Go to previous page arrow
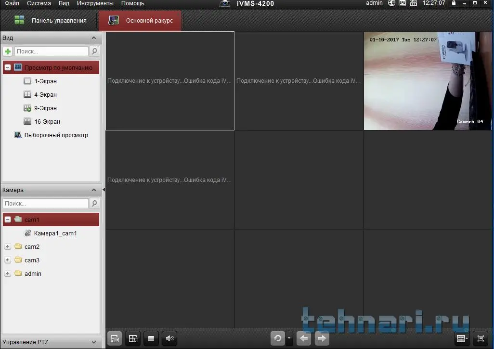The width and height of the screenshot is (494, 349). tap(304, 338)
